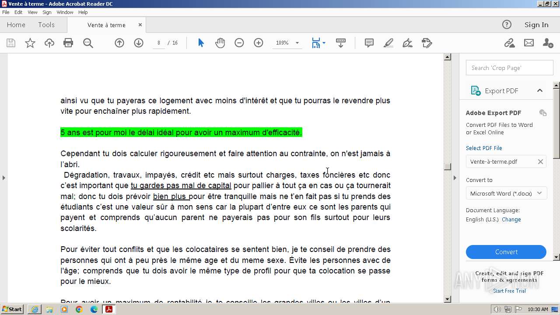Switch to Read Mode scrolling icon
Viewport: 560px width, 315px height.
click(x=341, y=43)
